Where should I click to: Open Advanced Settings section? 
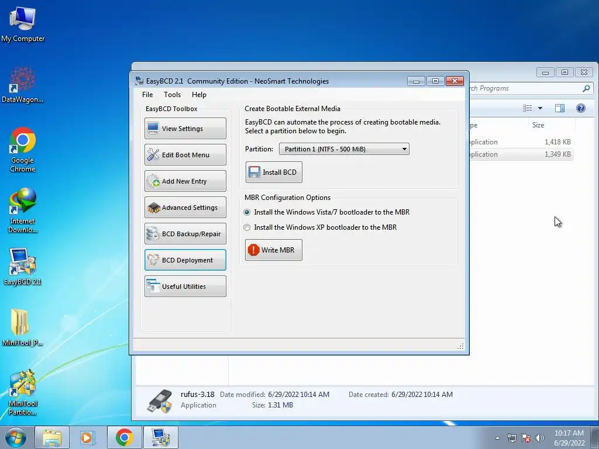pos(185,208)
